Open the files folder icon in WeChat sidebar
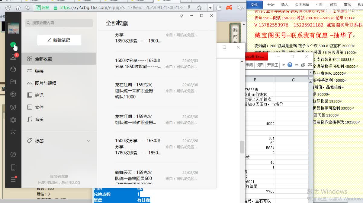Image resolution: width=363 pixels, height=203 pixels. pos(13,82)
